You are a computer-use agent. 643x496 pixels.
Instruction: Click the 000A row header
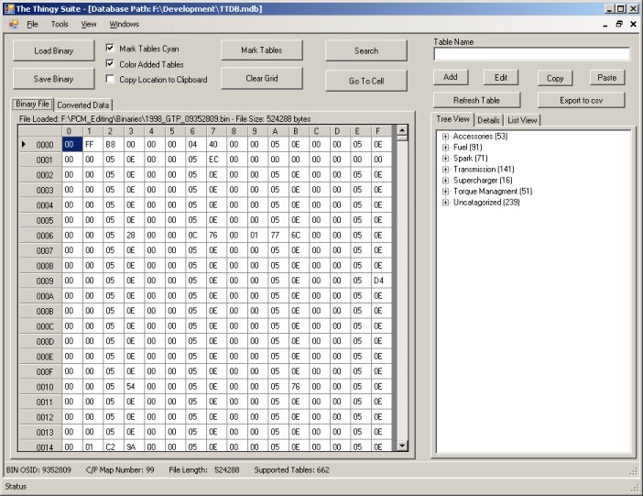tap(40, 295)
